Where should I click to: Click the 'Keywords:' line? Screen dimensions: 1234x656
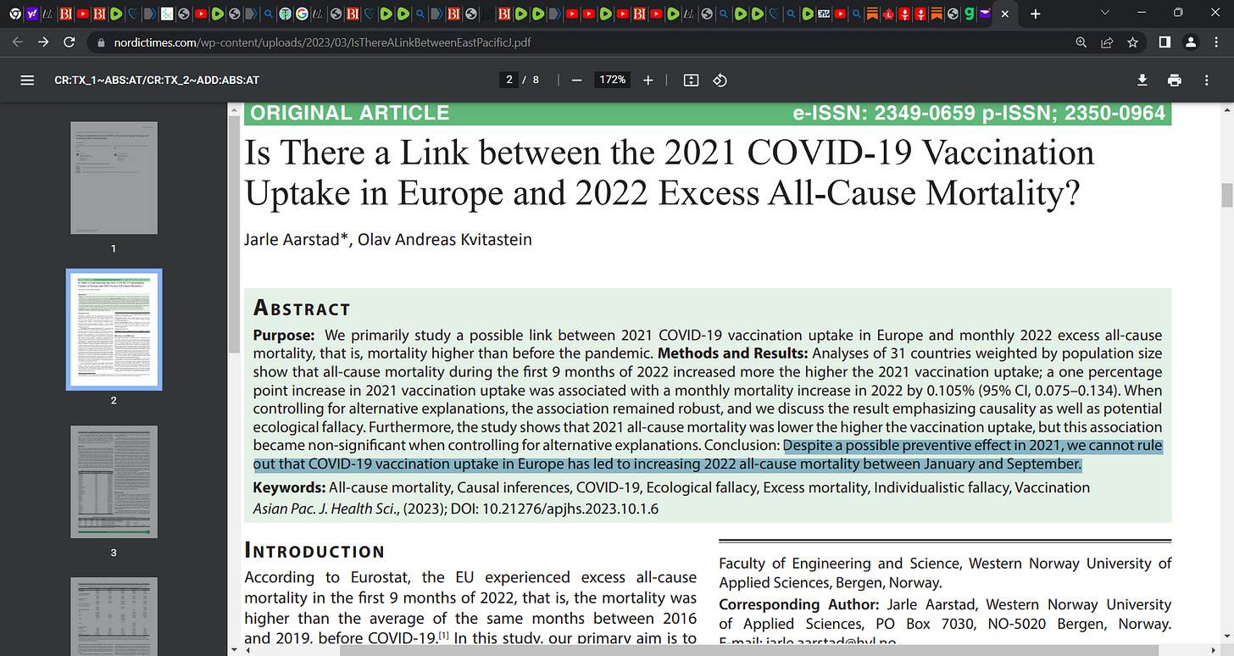671,487
